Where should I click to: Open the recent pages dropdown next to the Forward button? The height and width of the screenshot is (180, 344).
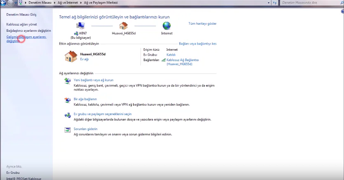coord(16,3)
